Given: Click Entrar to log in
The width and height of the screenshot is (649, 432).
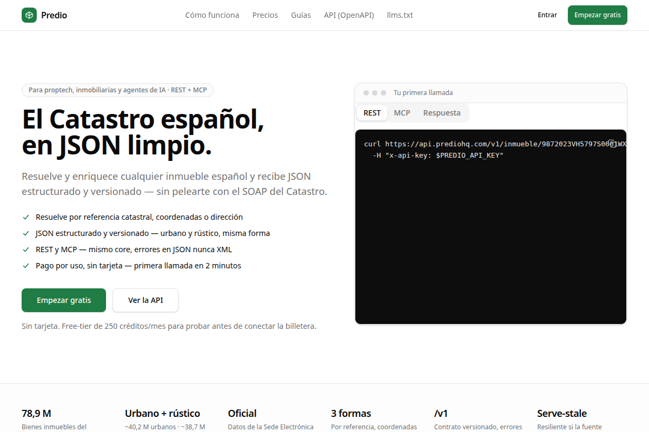Looking at the screenshot, I should click(547, 15).
